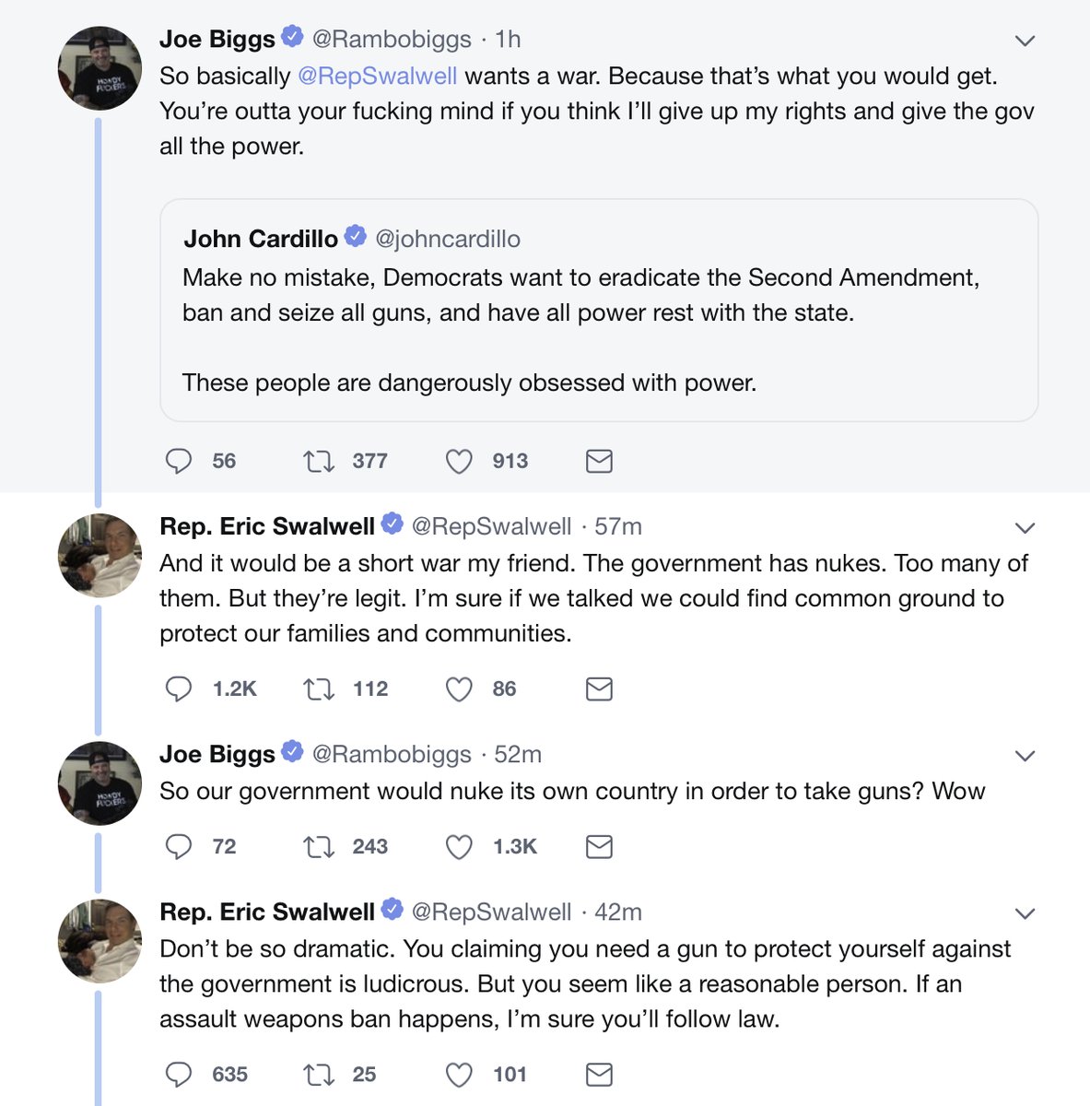Viewport: 1090px width, 1106px height.
Task: Open dropdown caret on Joe Biggs' 1h tweet
Action: 1025,41
